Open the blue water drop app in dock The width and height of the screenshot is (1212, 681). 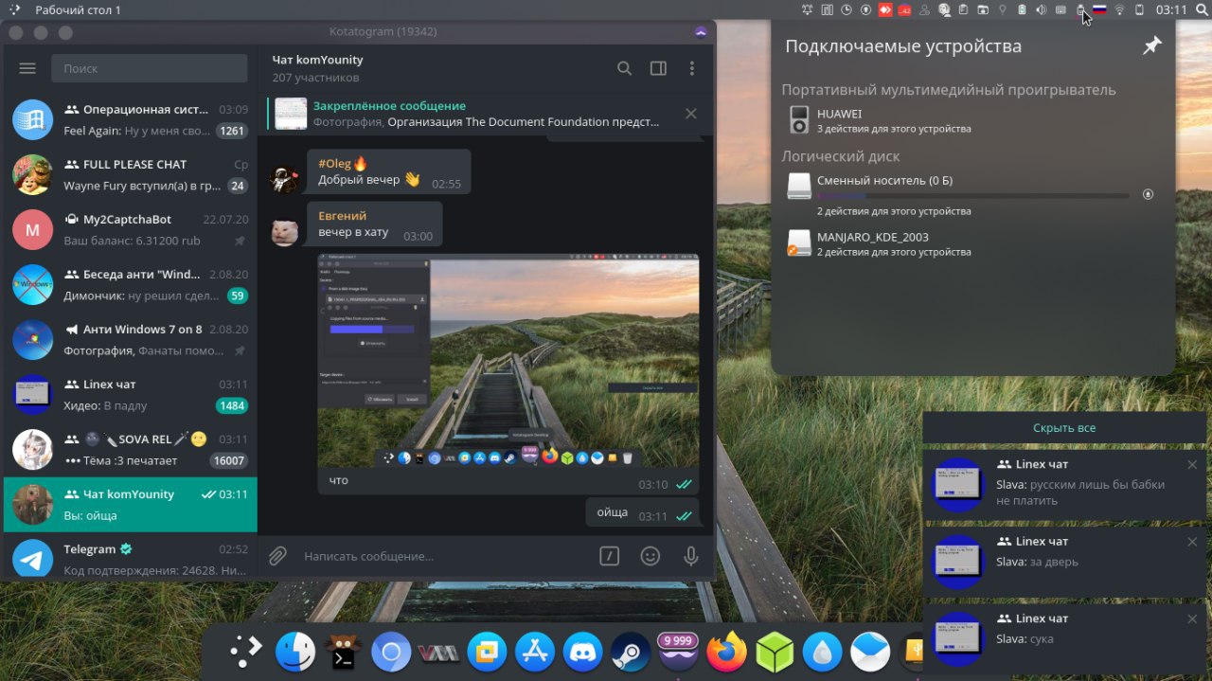coord(822,652)
